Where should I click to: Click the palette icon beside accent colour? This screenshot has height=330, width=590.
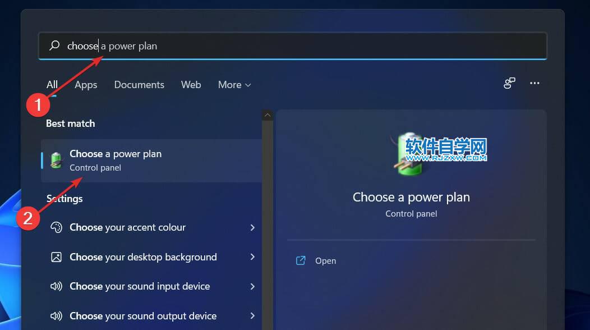[x=56, y=227]
